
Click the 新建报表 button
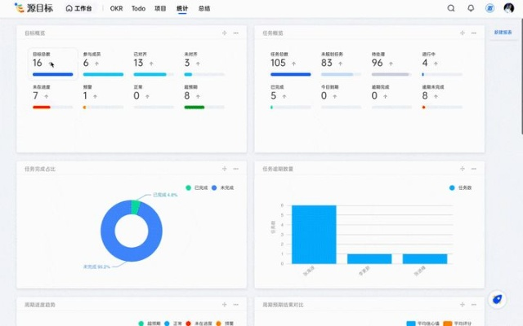coord(503,33)
